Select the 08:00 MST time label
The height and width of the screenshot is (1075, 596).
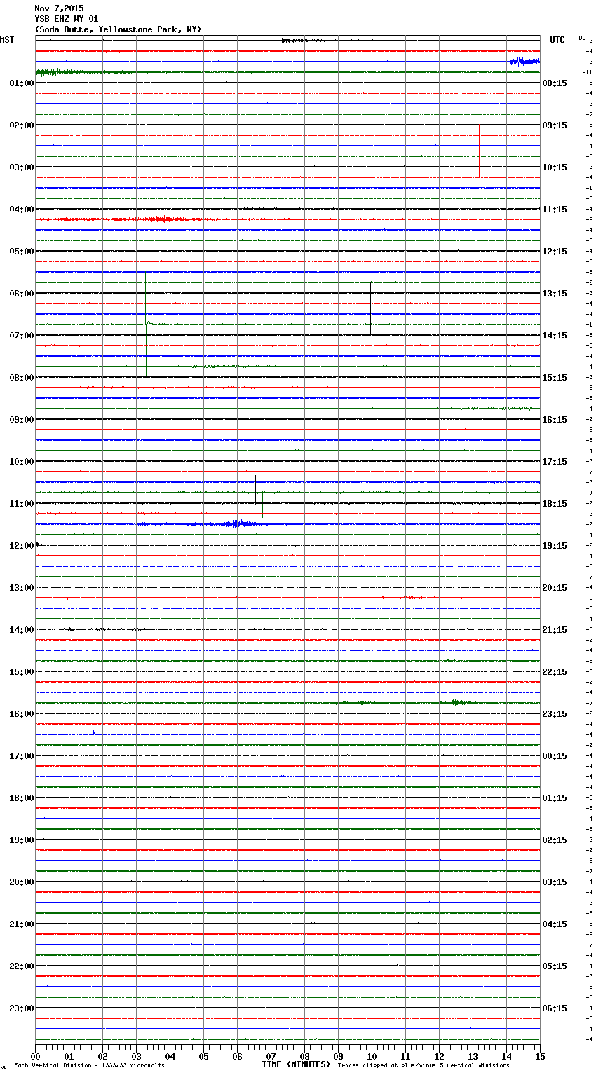pyautogui.click(x=22, y=378)
